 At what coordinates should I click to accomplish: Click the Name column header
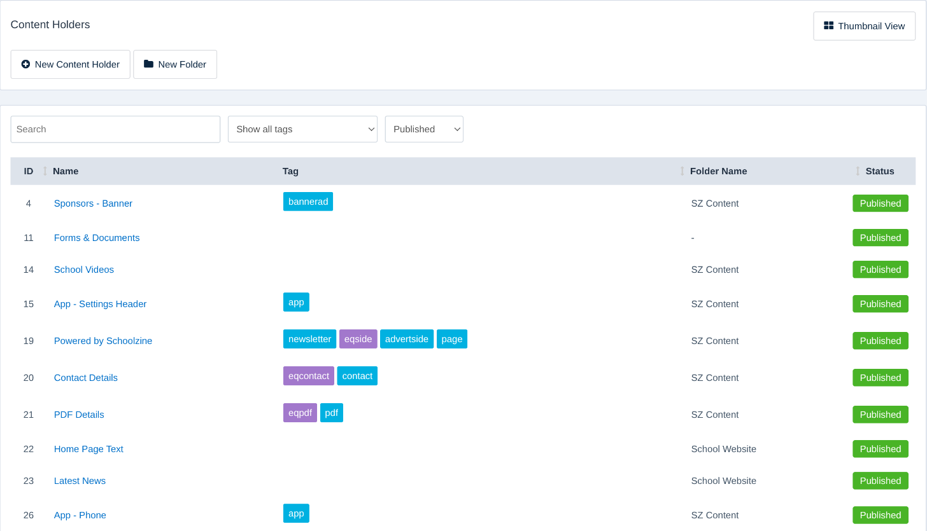(66, 171)
